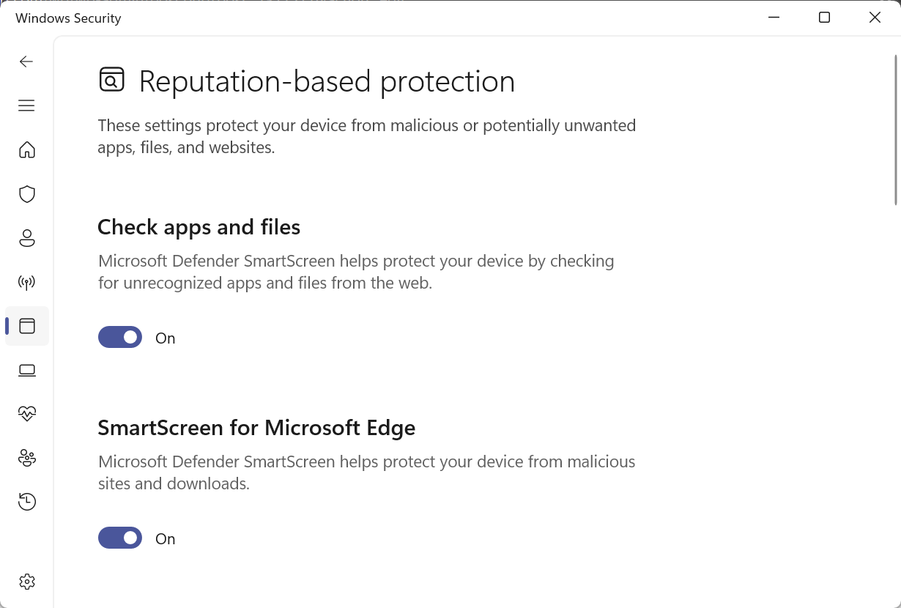The width and height of the screenshot is (901, 608).
Task: Open Family options icon
Action: tap(27, 458)
